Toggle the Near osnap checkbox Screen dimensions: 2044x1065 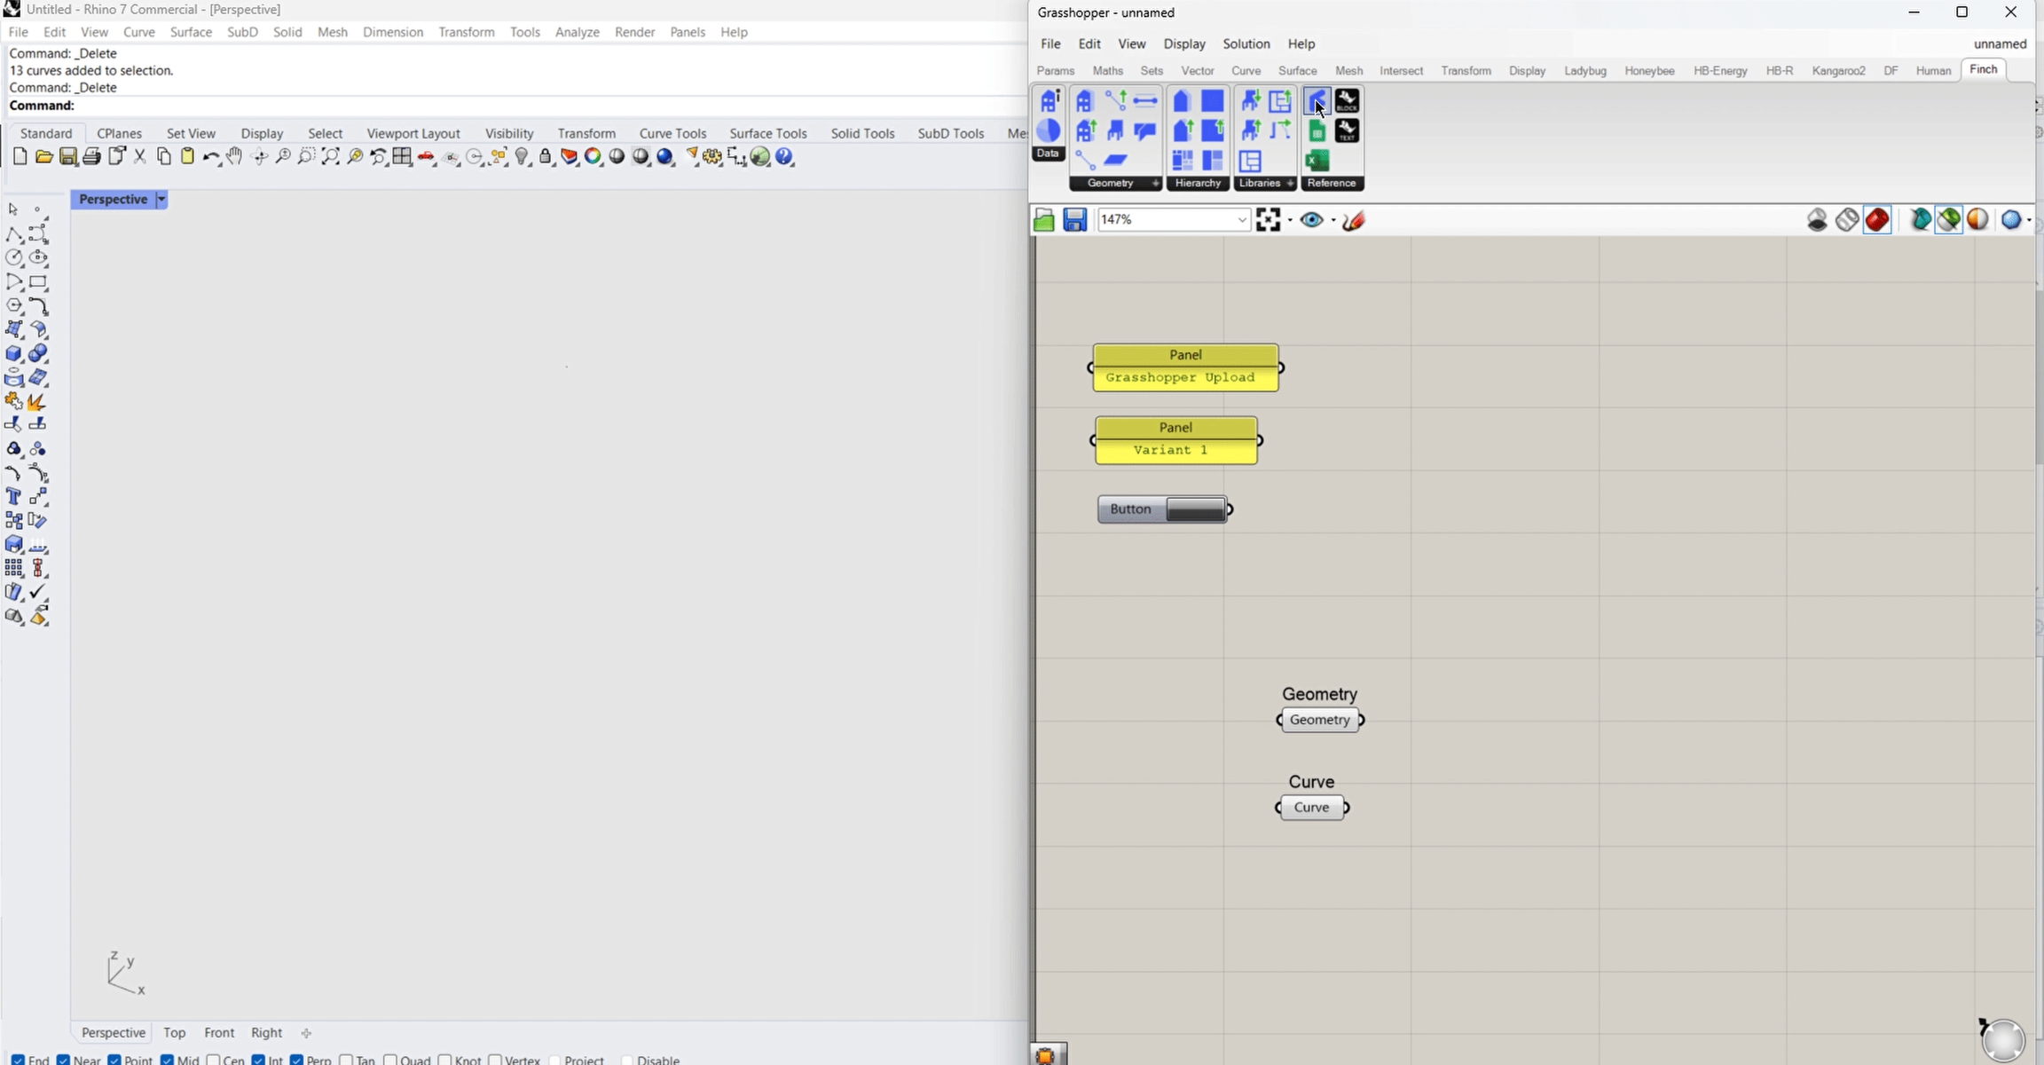point(64,1060)
